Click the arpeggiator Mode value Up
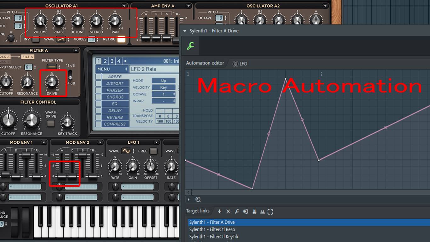The height and width of the screenshot is (242, 430). click(x=163, y=81)
